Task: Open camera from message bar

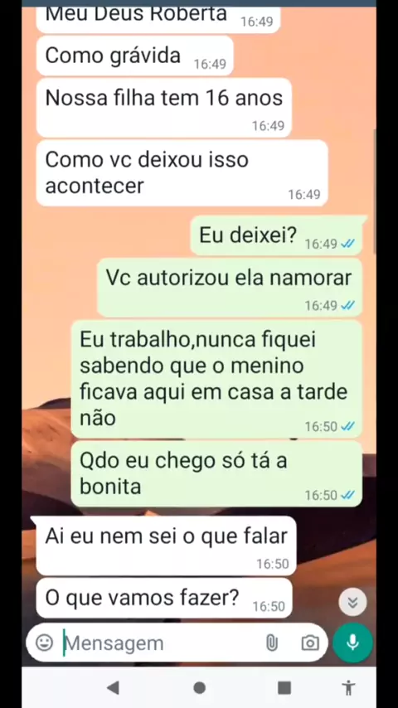Action: point(310,643)
